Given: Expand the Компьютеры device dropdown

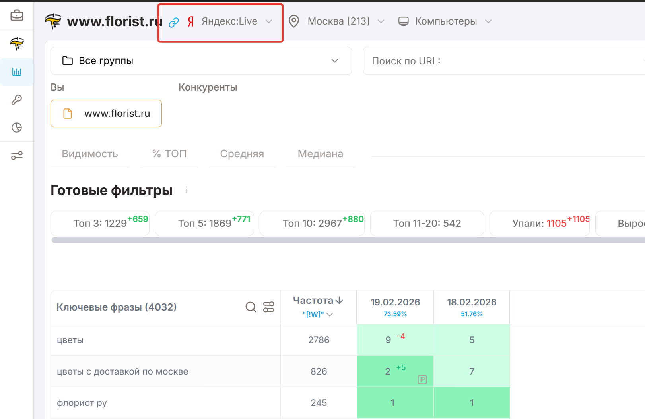Looking at the screenshot, I should [445, 21].
